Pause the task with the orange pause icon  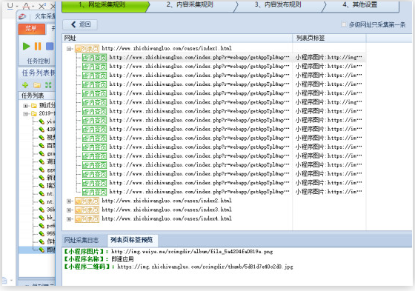click(38, 47)
